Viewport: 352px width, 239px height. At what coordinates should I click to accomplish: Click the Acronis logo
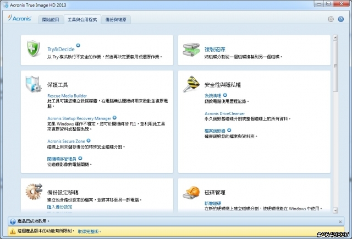pos(20,18)
